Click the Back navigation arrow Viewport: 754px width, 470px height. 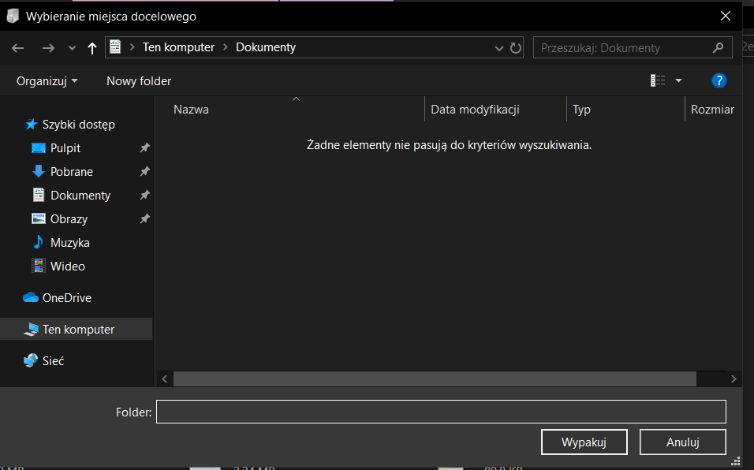[18, 47]
